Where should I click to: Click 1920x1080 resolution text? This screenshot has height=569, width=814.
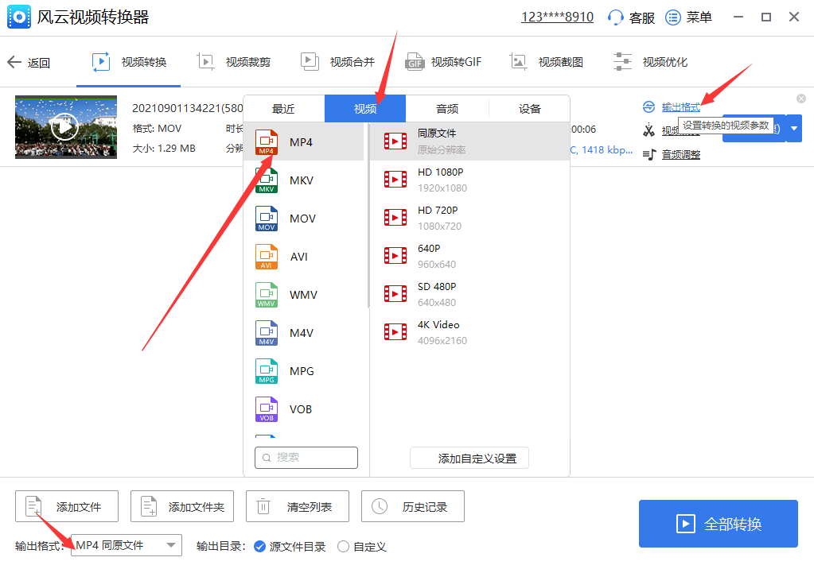[442, 188]
